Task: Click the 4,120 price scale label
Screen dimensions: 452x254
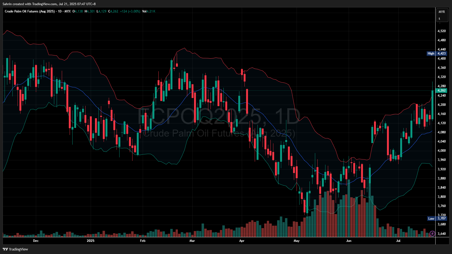Action: click(x=442, y=123)
